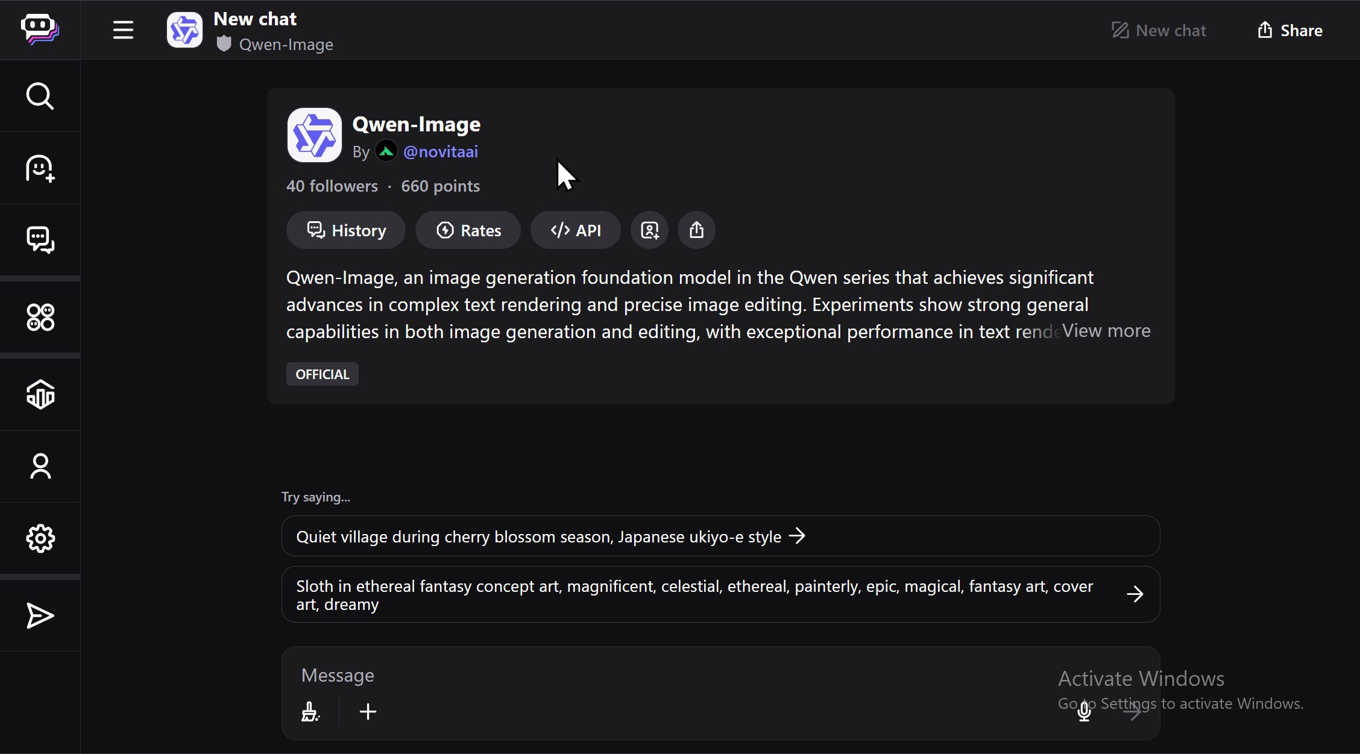
Task: Click the share icon beside the API button
Action: click(696, 230)
